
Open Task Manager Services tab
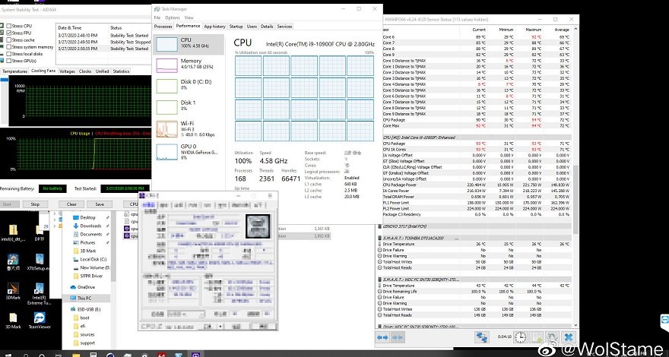(x=284, y=27)
